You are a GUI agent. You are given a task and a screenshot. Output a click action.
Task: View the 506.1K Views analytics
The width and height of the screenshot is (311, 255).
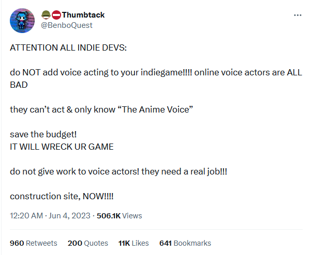pos(119,216)
